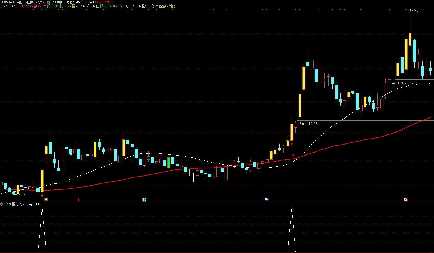Expand dropdown beside 2560量化战法F sub-indicator

coord(2,204)
